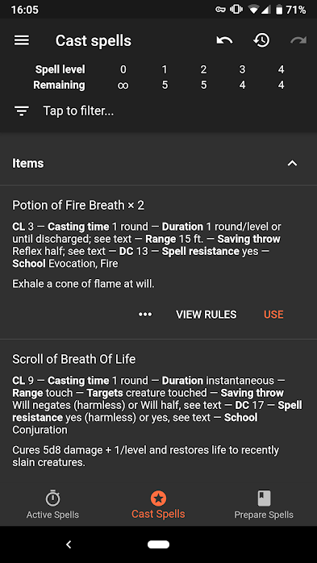Image resolution: width=317 pixels, height=563 pixels.
Task: Switch to the Cast Spells tab
Action: tap(158, 505)
